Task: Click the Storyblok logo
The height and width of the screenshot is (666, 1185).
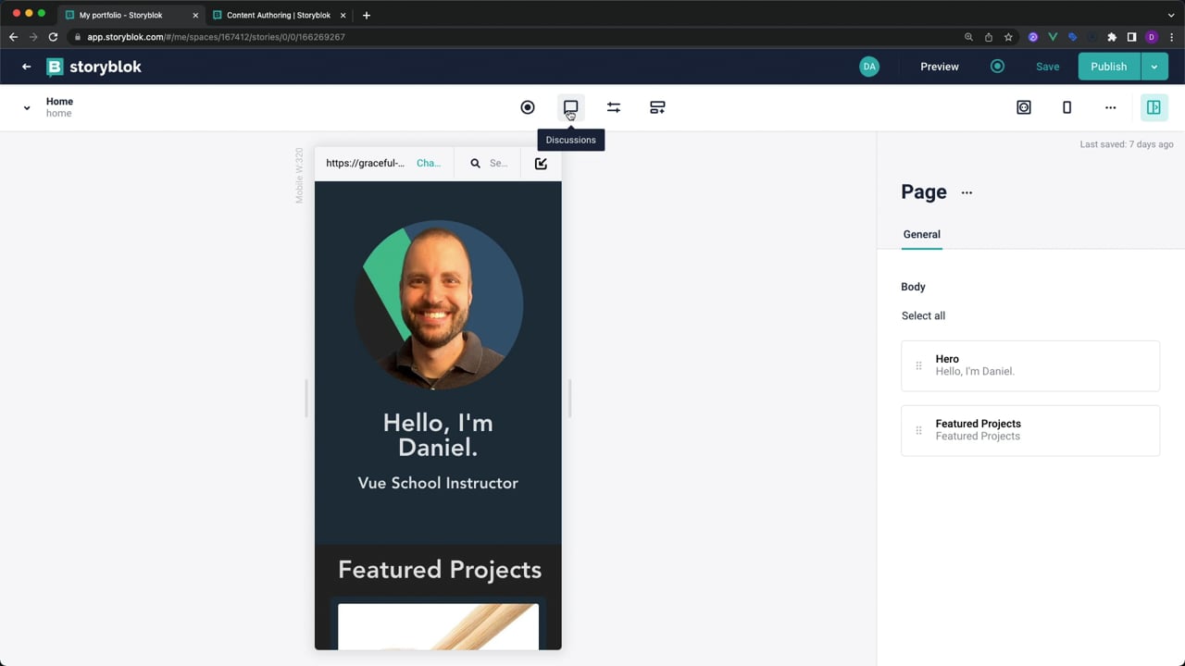Action: coord(94,67)
